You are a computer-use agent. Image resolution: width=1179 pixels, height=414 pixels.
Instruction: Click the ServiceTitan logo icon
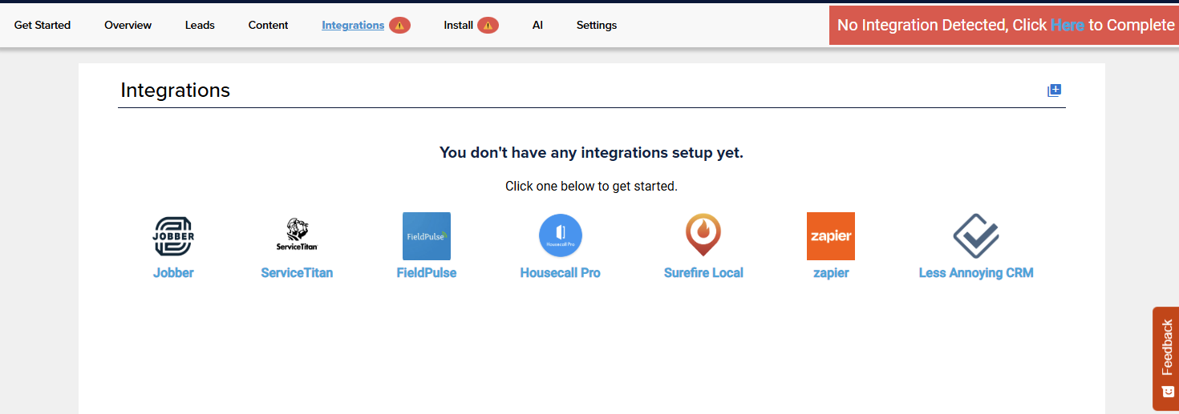click(297, 236)
